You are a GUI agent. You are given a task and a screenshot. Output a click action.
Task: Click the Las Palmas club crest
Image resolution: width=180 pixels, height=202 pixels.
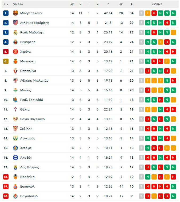tap(15, 167)
